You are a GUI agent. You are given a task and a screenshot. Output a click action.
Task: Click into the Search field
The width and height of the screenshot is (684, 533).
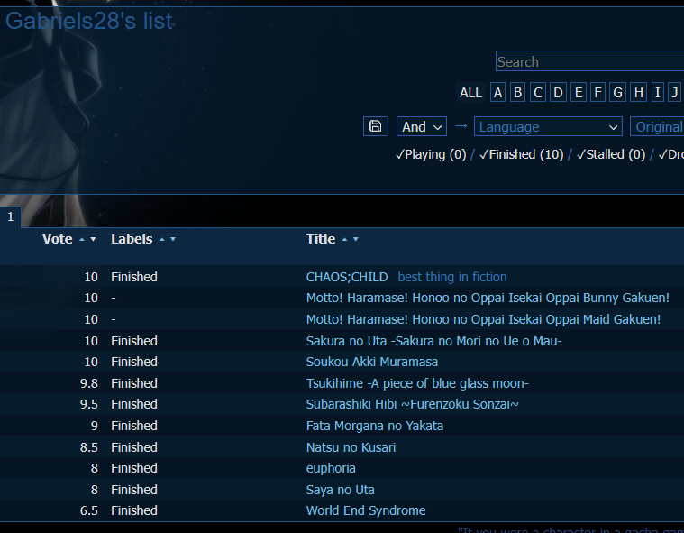[589, 61]
